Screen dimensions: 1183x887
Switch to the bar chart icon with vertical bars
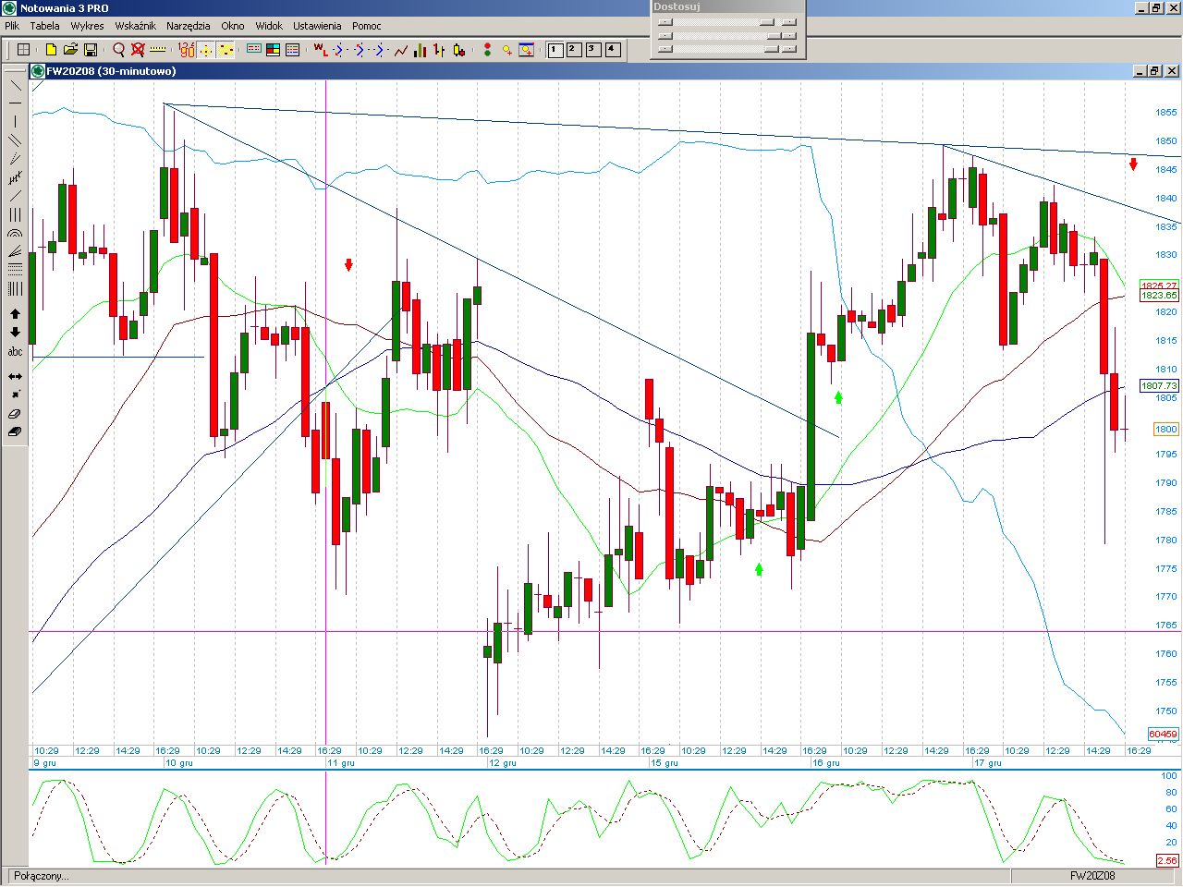421,50
